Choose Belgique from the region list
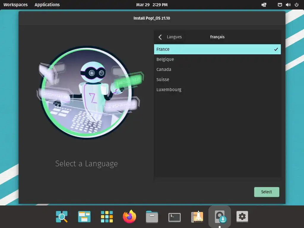 coord(217,59)
